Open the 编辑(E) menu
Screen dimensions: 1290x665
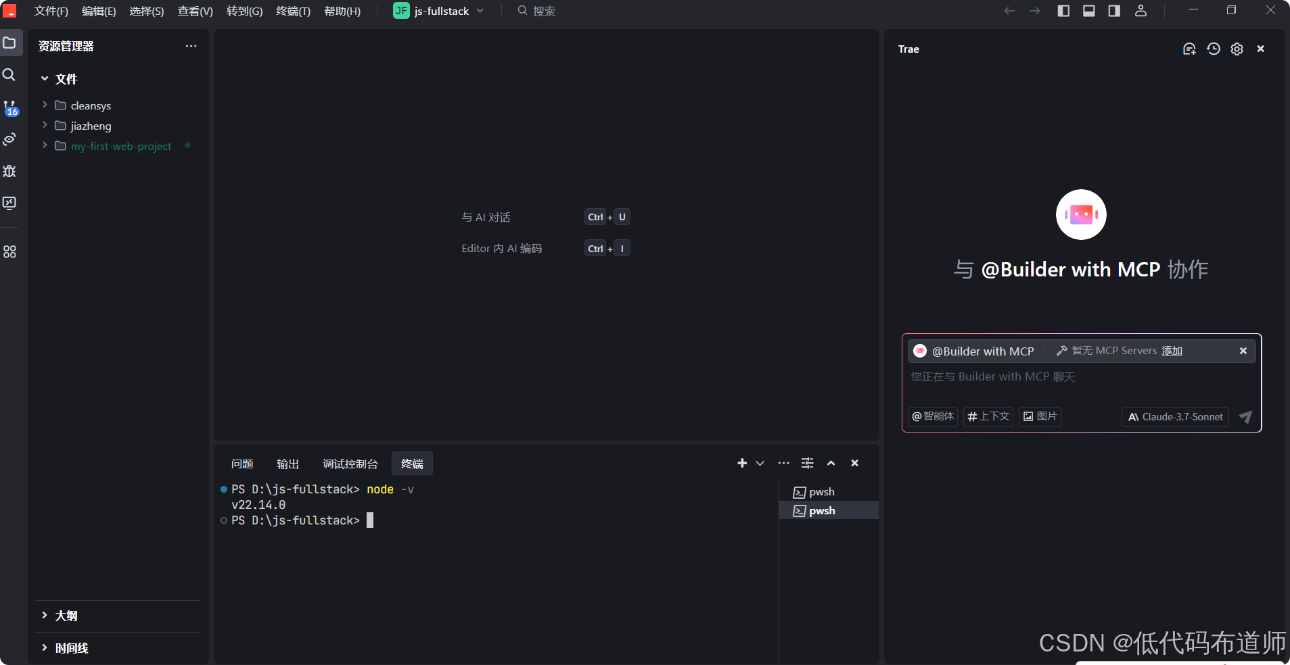[x=99, y=11]
